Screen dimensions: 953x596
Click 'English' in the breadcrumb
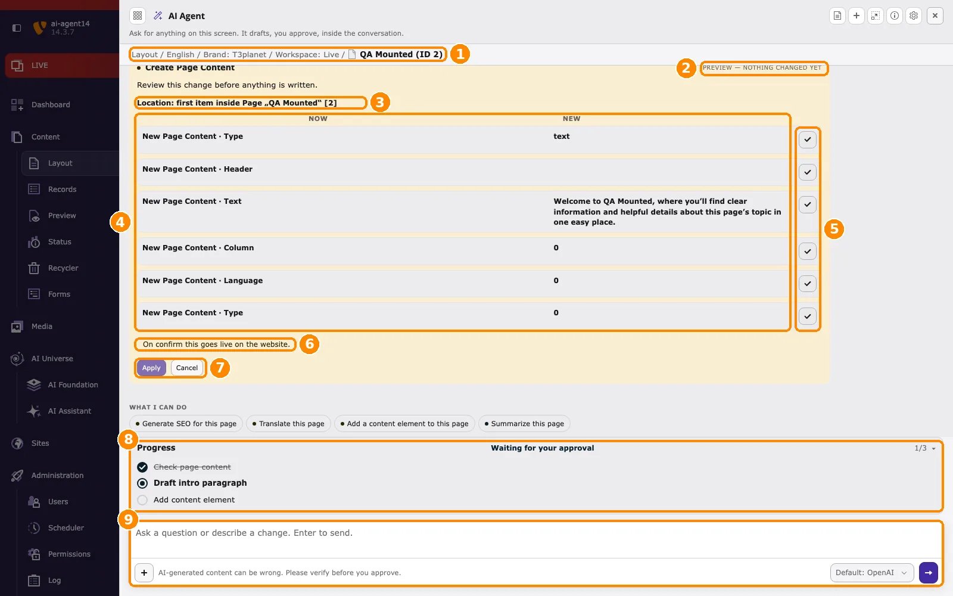(x=180, y=54)
